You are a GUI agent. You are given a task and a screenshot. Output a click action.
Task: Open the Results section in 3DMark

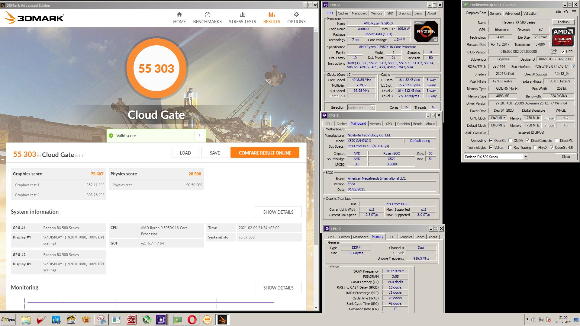coord(272,18)
